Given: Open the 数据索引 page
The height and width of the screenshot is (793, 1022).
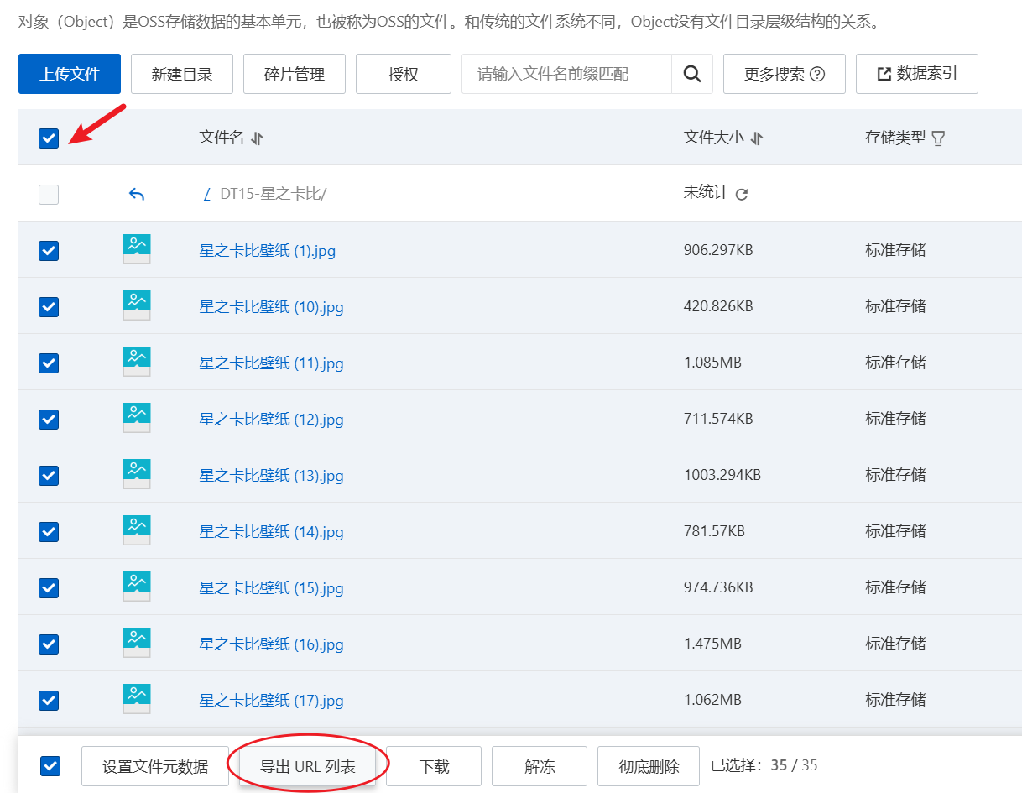Looking at the screenshot, I should coord(916,74).
